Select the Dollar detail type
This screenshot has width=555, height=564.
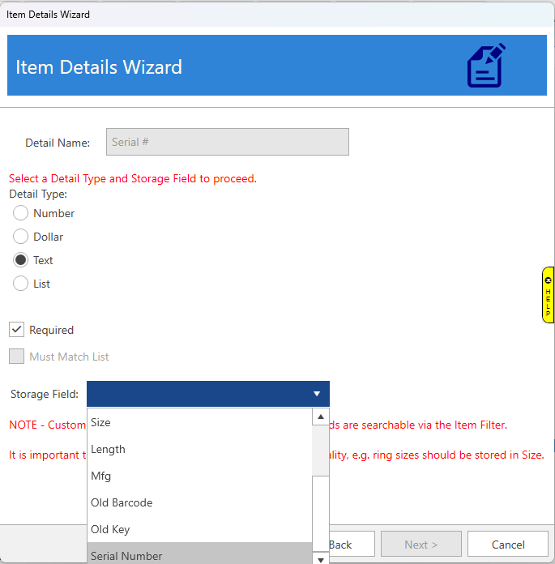21,237
